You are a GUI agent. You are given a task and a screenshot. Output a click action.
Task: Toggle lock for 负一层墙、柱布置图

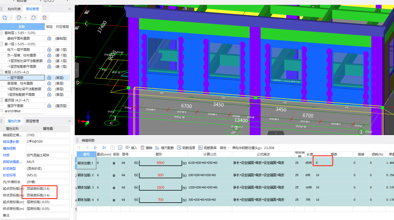[x=49, y=55]
